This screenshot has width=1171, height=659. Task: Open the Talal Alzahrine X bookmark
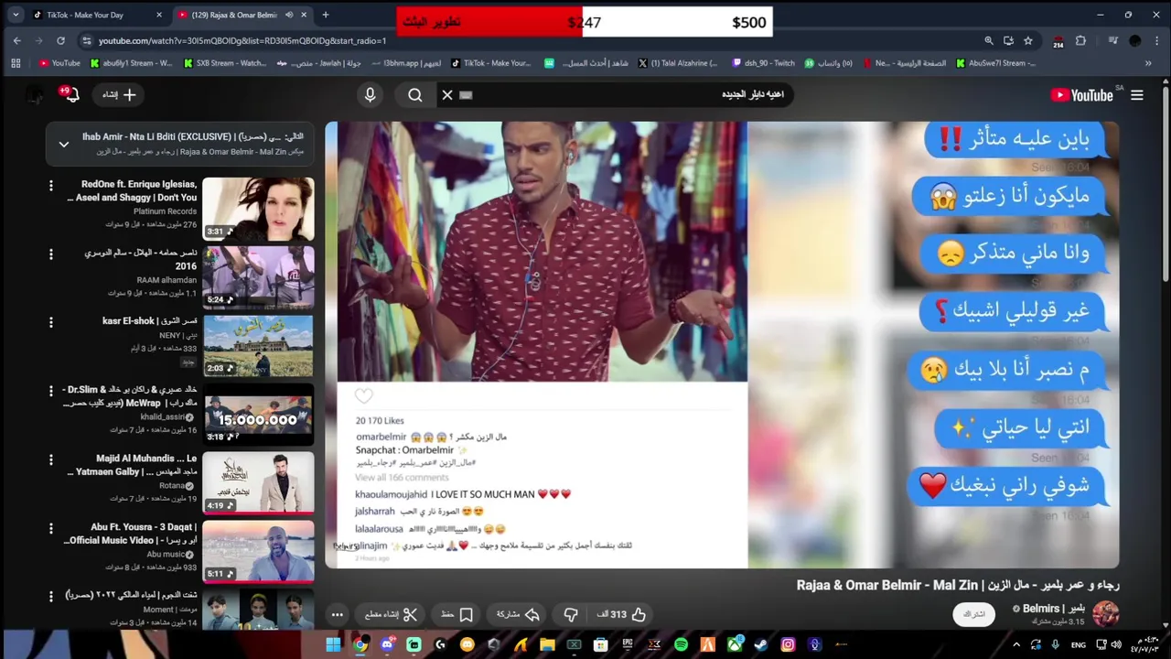tap(678, 63)
